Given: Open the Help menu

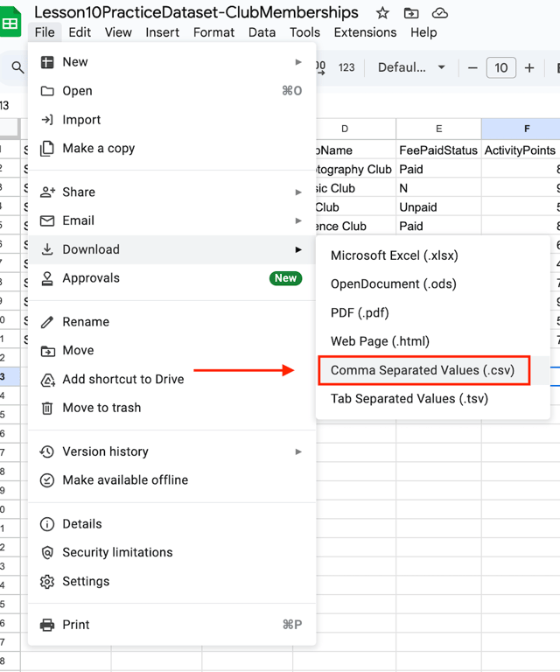Looking at the screenshot, I should (x=423, y=32).
